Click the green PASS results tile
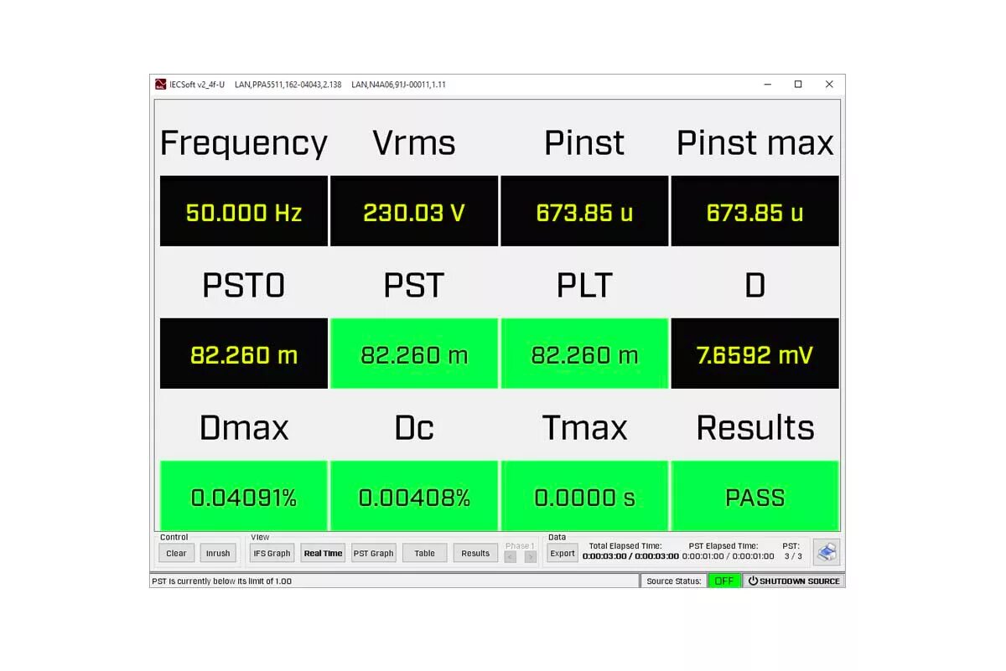The width and height of the screenshot is (1006, 671). (x=754, y=496)
